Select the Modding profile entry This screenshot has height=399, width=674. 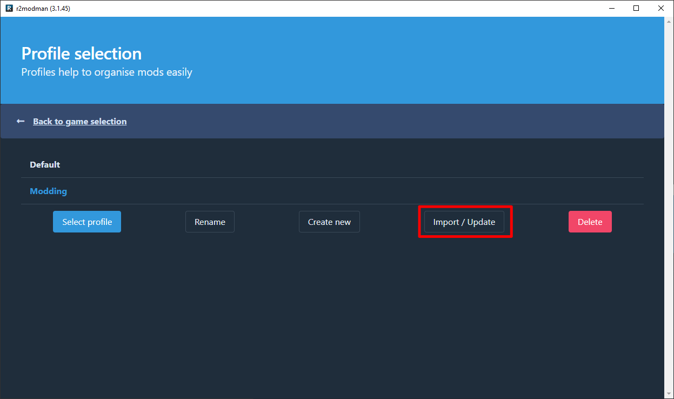48,191
